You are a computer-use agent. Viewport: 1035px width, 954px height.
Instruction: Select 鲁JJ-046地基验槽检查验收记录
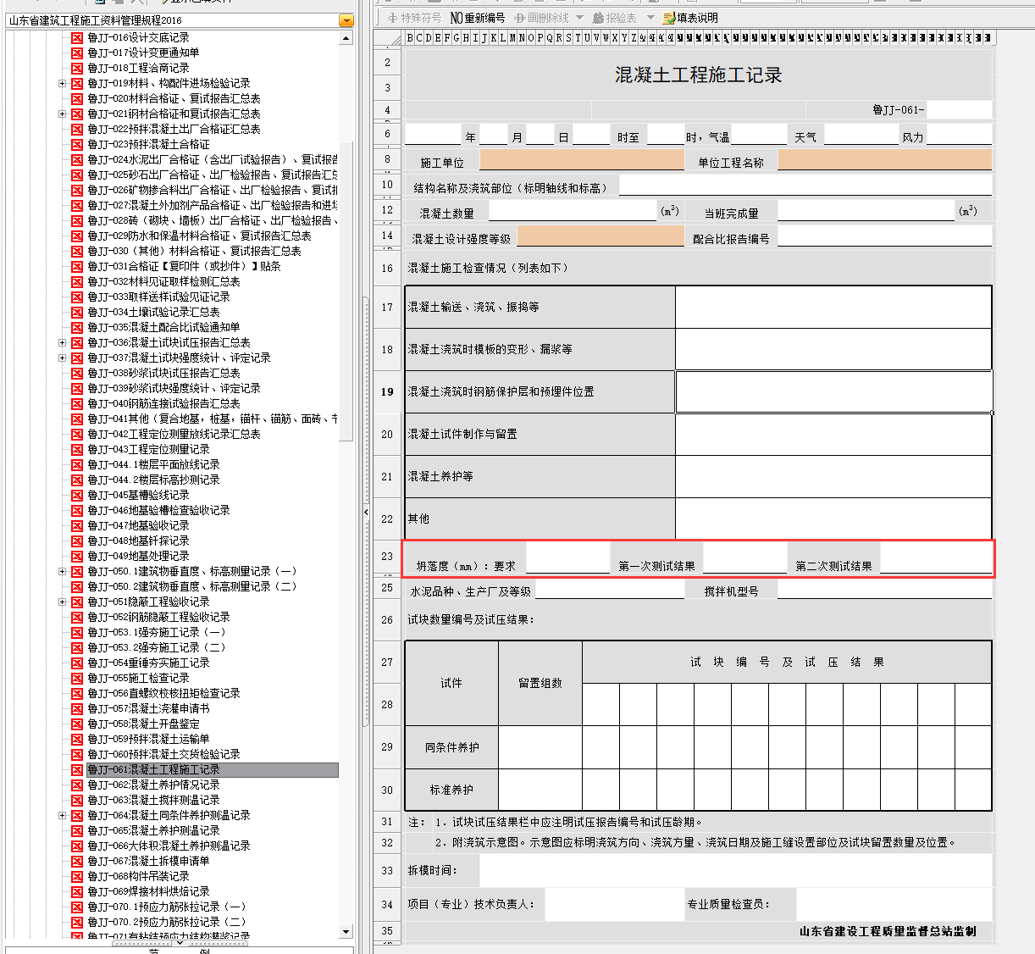coord(158,510)
